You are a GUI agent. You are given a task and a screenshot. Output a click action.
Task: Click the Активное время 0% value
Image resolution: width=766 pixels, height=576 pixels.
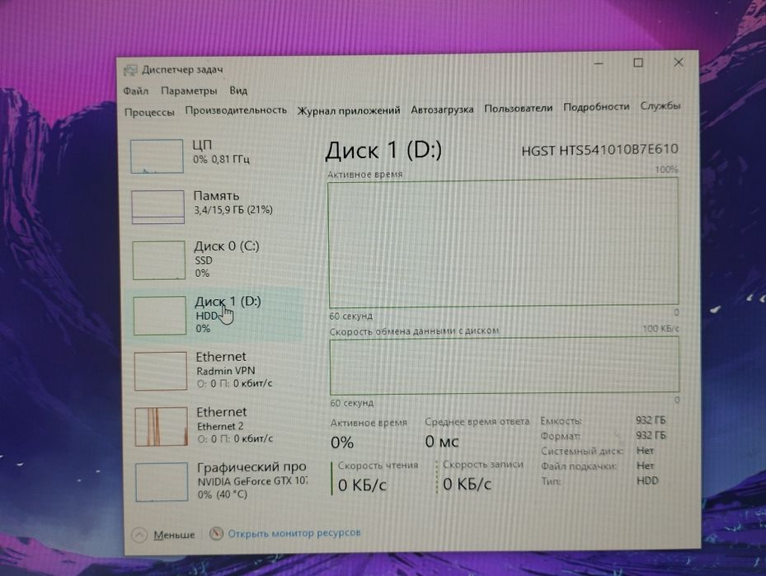pyautogui.click(x=342, y=443)
